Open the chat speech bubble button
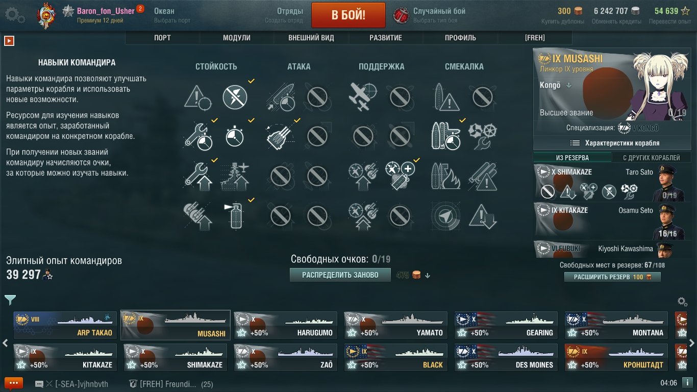This screenshot has width=697, height=392. coord(14,384)
